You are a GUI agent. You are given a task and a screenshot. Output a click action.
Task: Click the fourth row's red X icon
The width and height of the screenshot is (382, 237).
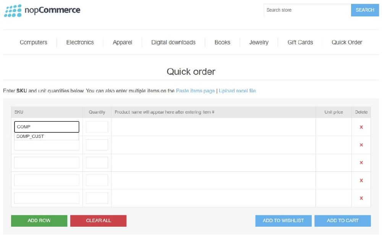coord(361,181)
